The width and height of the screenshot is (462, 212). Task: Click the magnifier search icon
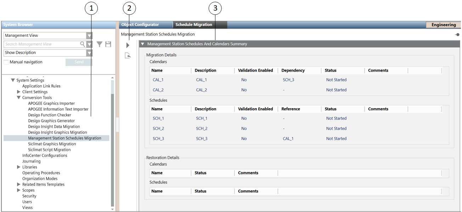pos(83,44)
